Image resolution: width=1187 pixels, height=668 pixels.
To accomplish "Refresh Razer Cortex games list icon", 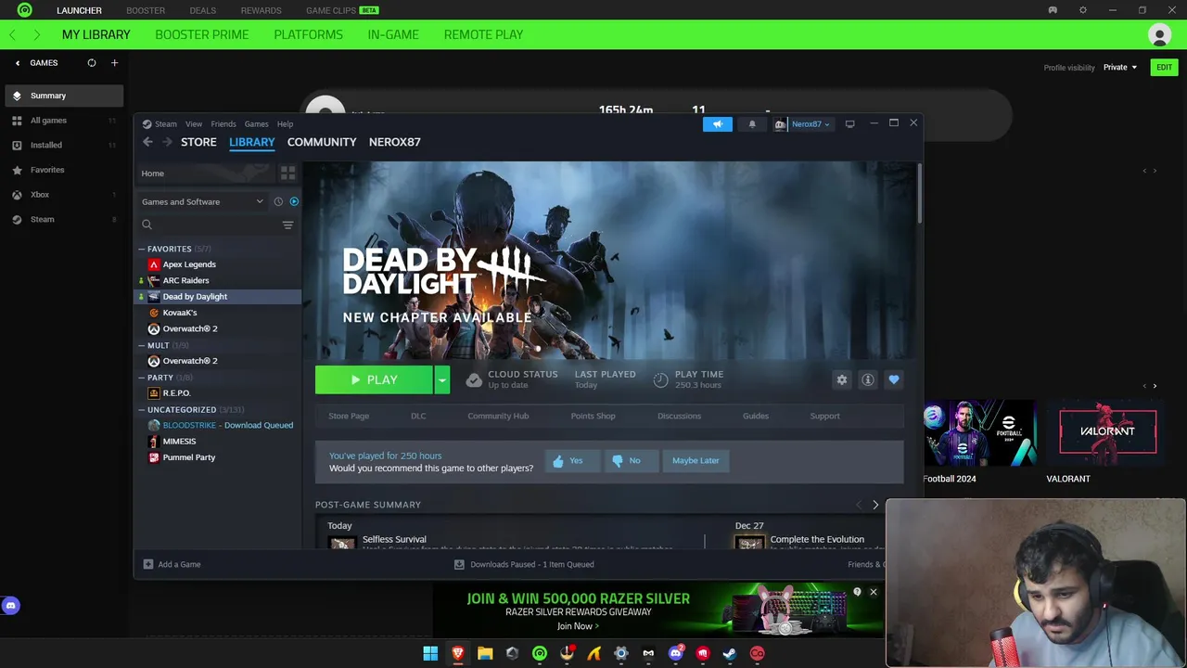I will tap(92, 63).
